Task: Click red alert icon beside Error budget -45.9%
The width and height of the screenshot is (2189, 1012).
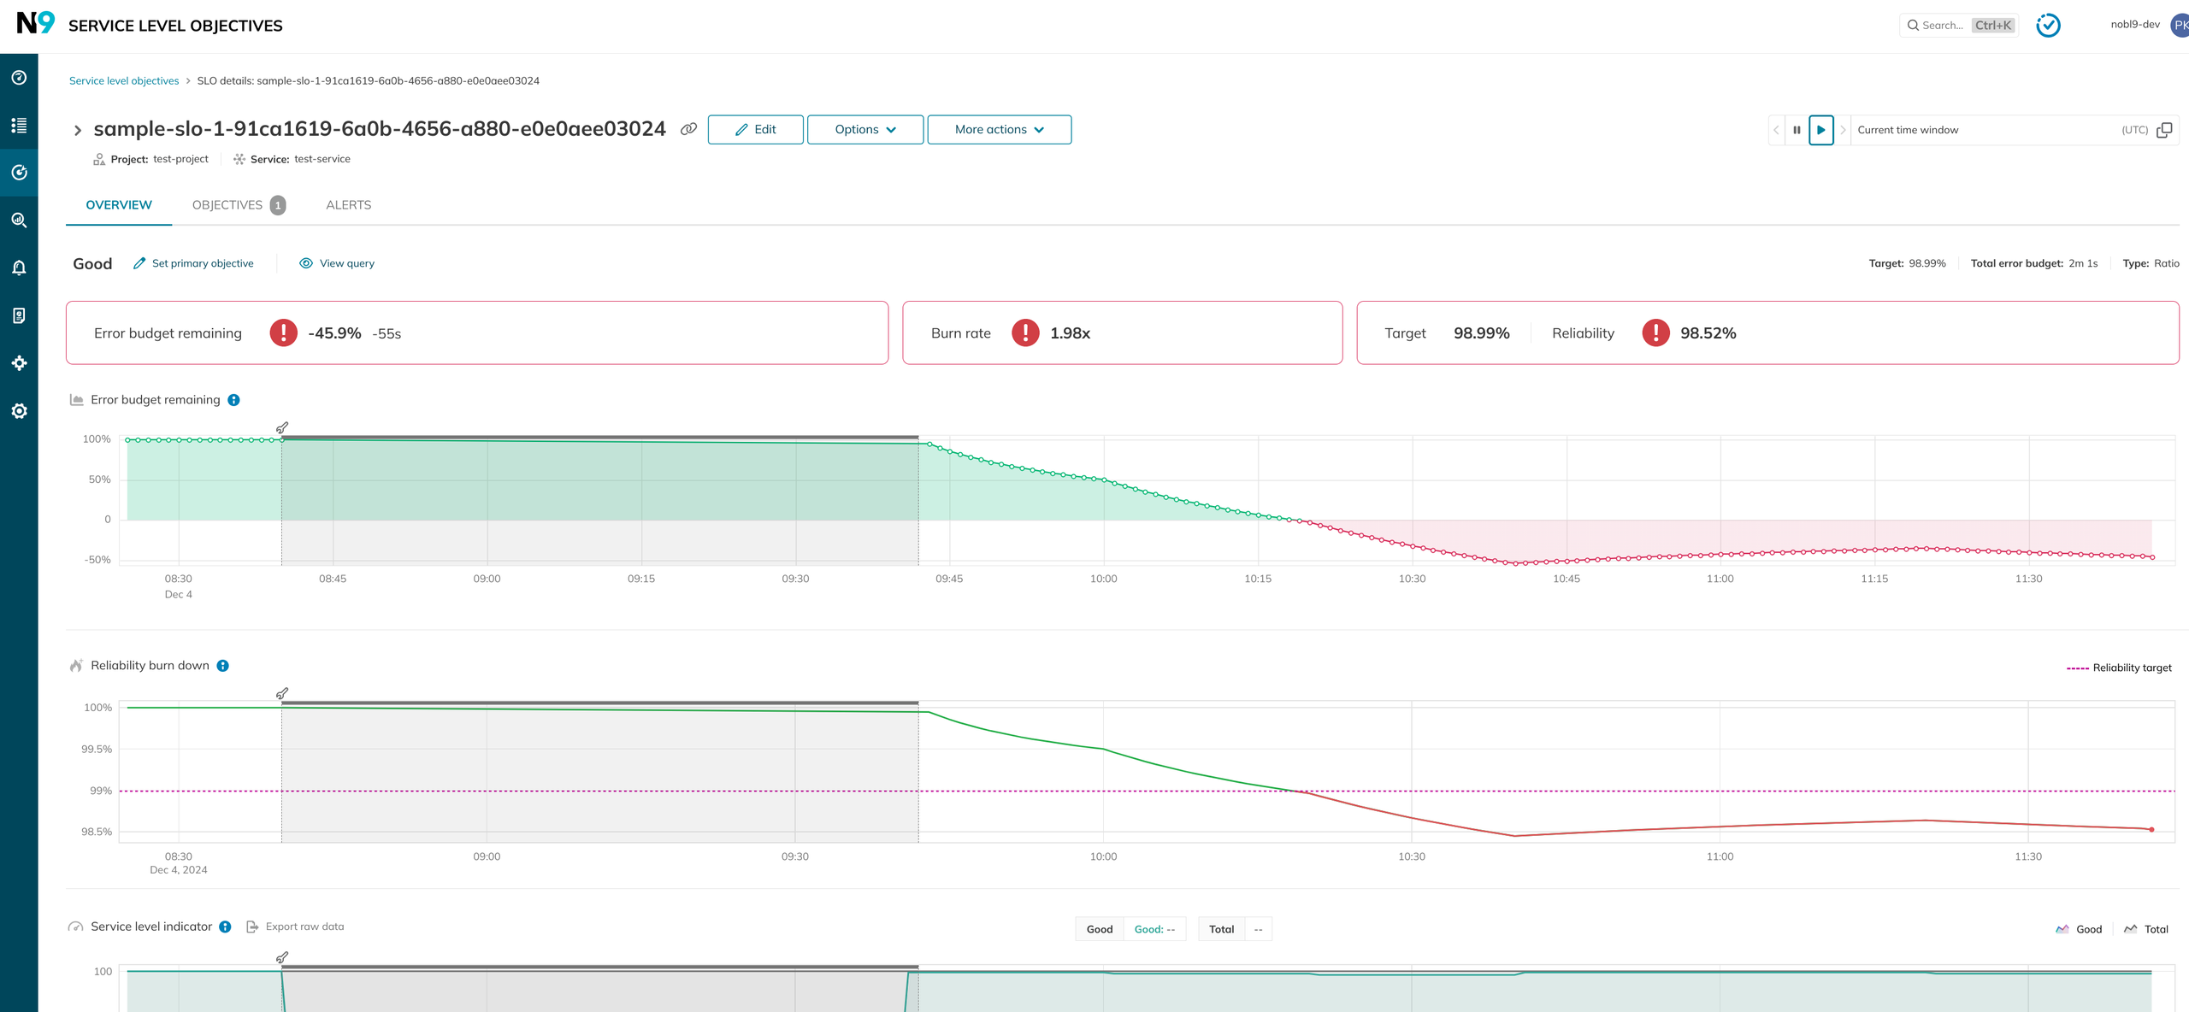Action: (x=283, y=332)
